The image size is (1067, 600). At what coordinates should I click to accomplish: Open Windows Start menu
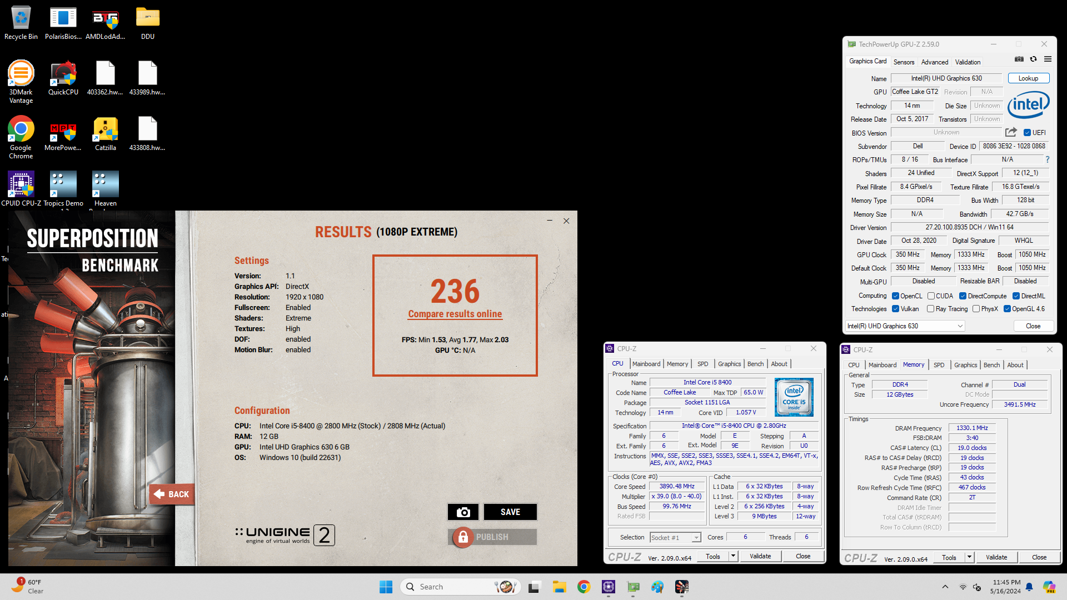(x=386, y=587)
